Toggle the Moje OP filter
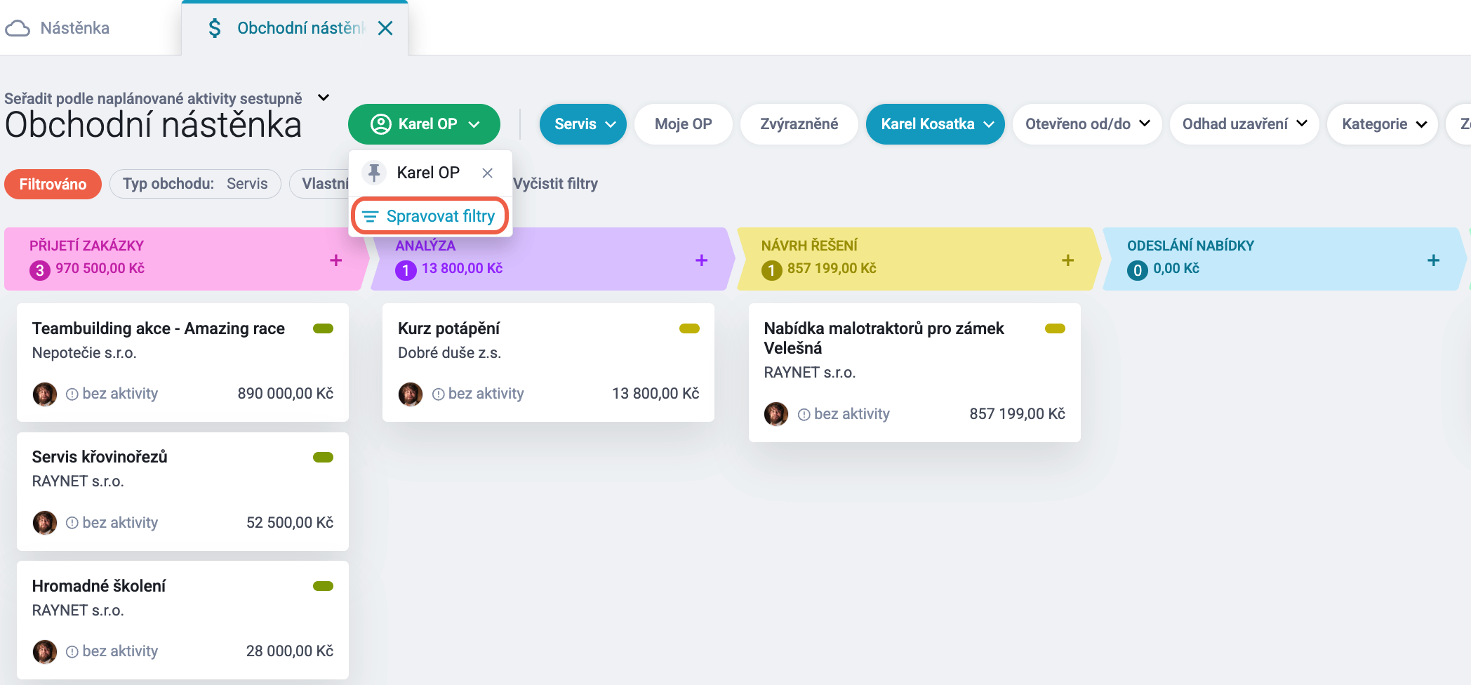Screen dimensions: 1471x685 pos(683,124)
